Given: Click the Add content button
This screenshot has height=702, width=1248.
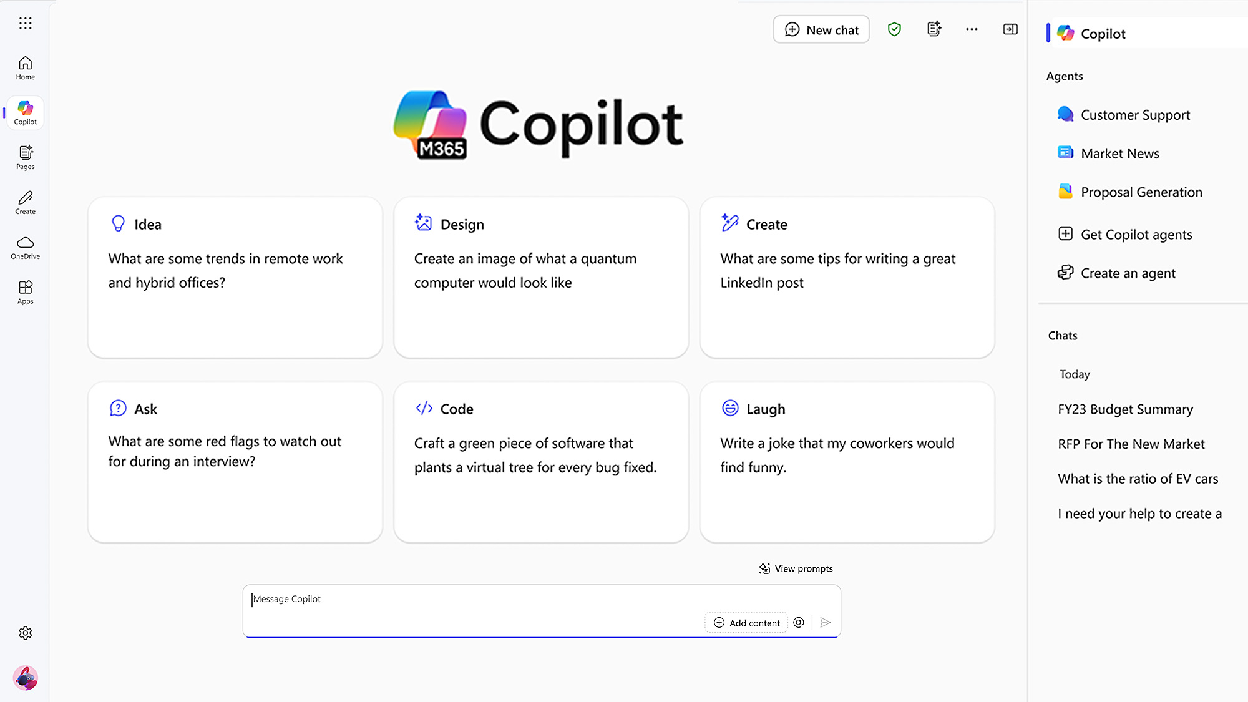Looking at the screenshot, I should tap(746, 623).
